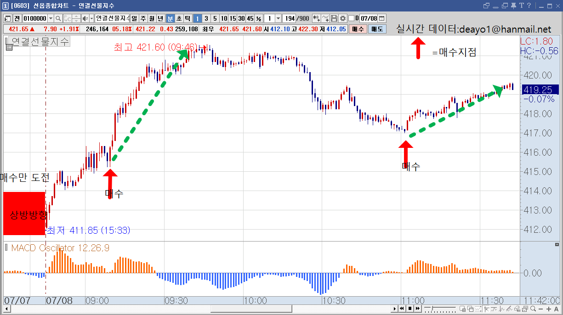The height and width of the screenshot is (315, 563).
Task: Select the 초 (second) period toggle
Action: point(179,18)
